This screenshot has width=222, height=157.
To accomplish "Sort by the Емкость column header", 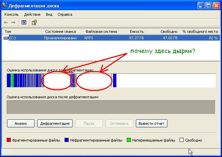I will [x=132, y=32].
